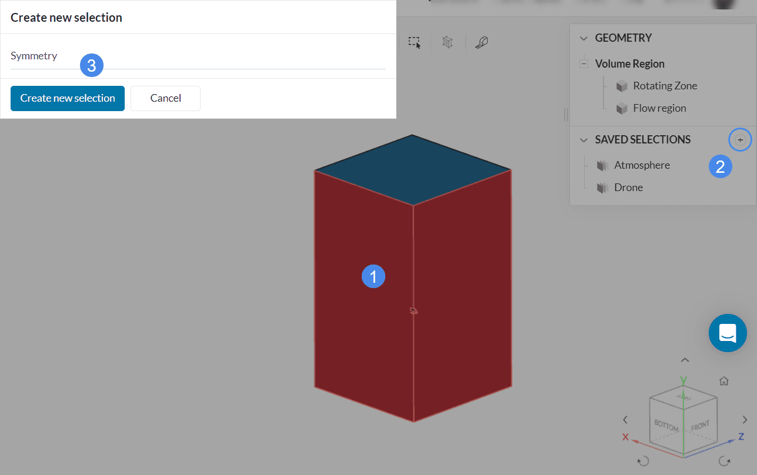The image size is (757, 475).
Task: Open the chat support bubble
Action: [728, 333]
